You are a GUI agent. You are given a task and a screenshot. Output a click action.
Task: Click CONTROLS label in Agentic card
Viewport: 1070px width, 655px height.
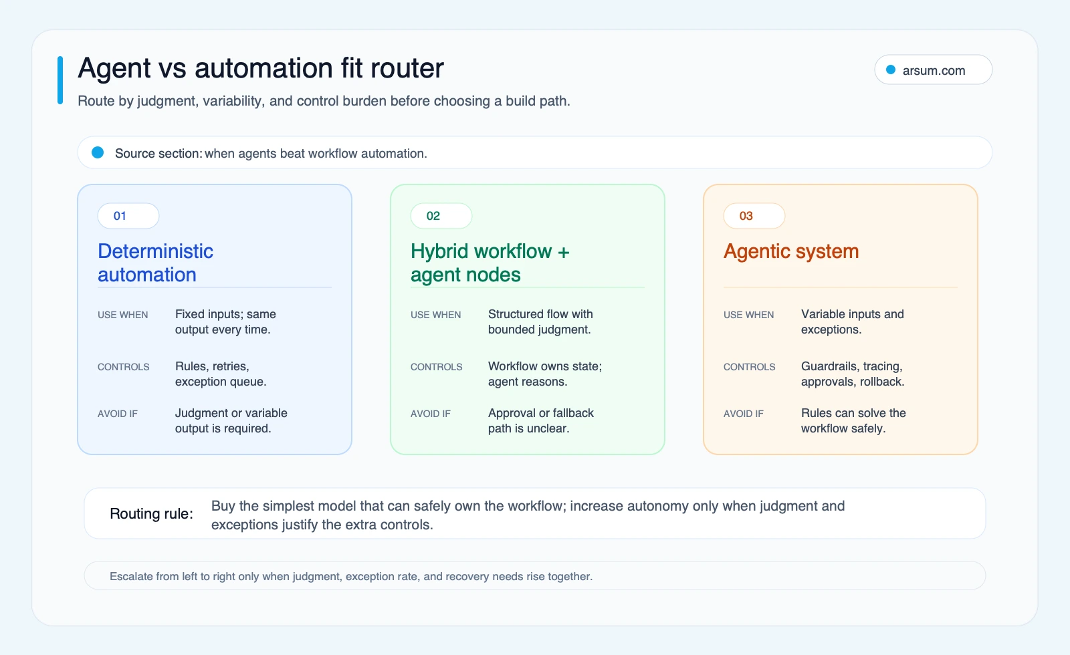point(750,367)
